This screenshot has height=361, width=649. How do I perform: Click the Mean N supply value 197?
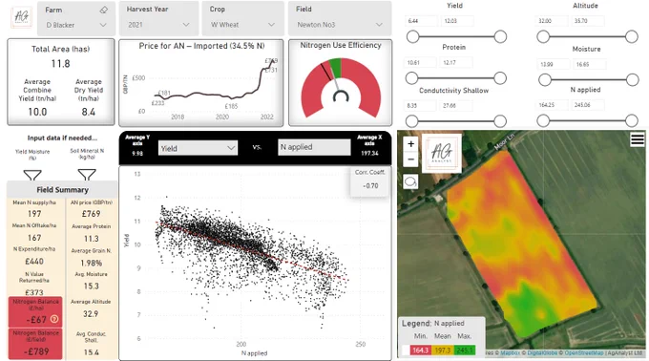tap(34, 214)
